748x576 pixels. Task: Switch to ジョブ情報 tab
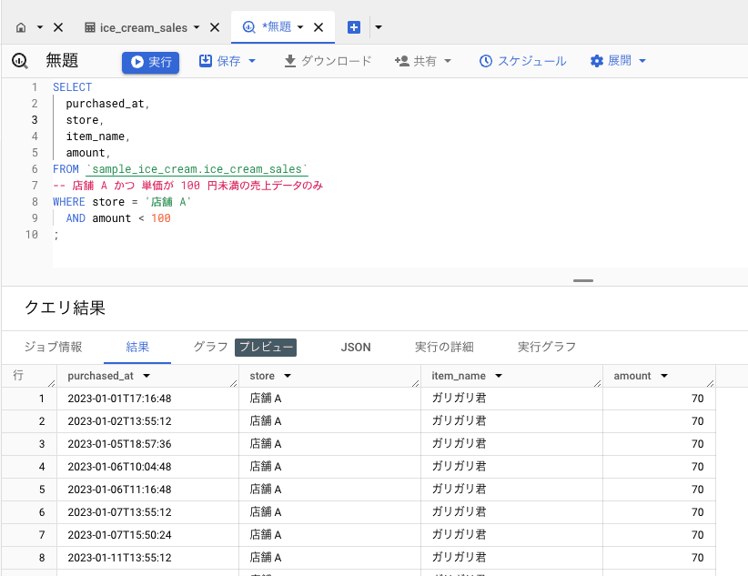tap(53, 347)
